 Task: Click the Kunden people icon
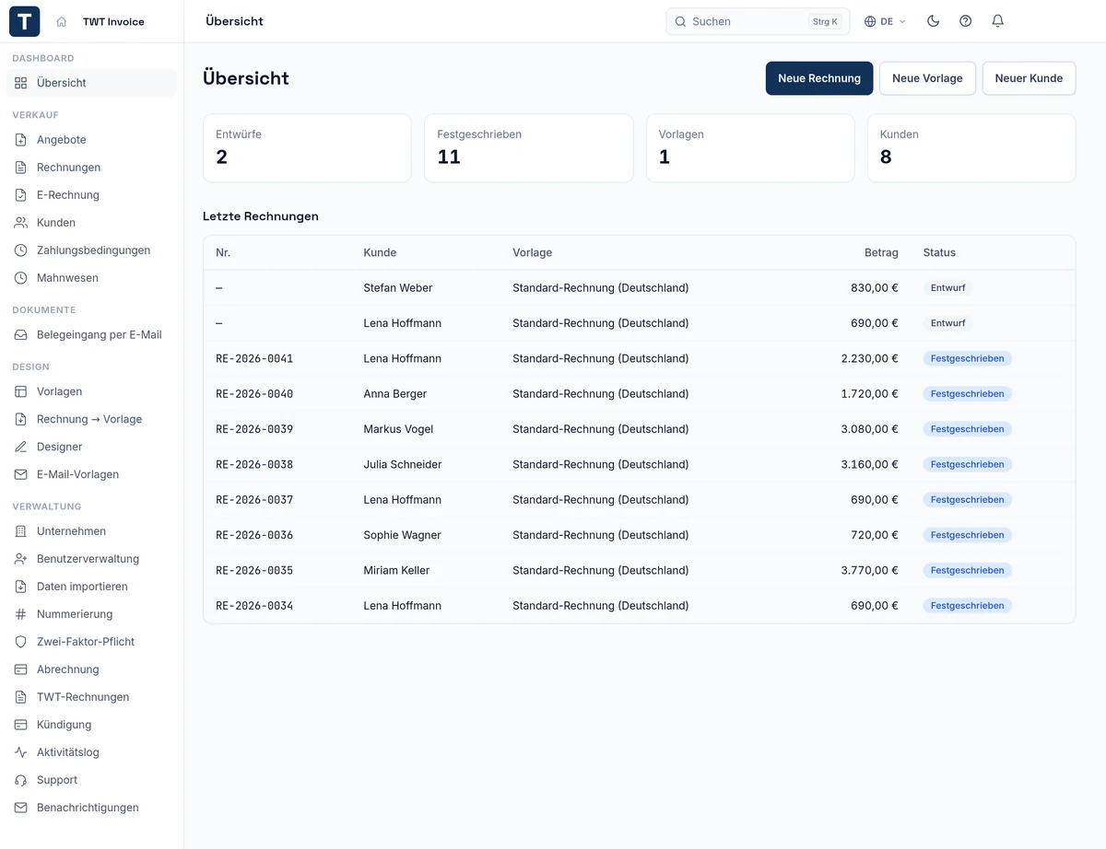(x=21, y=223)
